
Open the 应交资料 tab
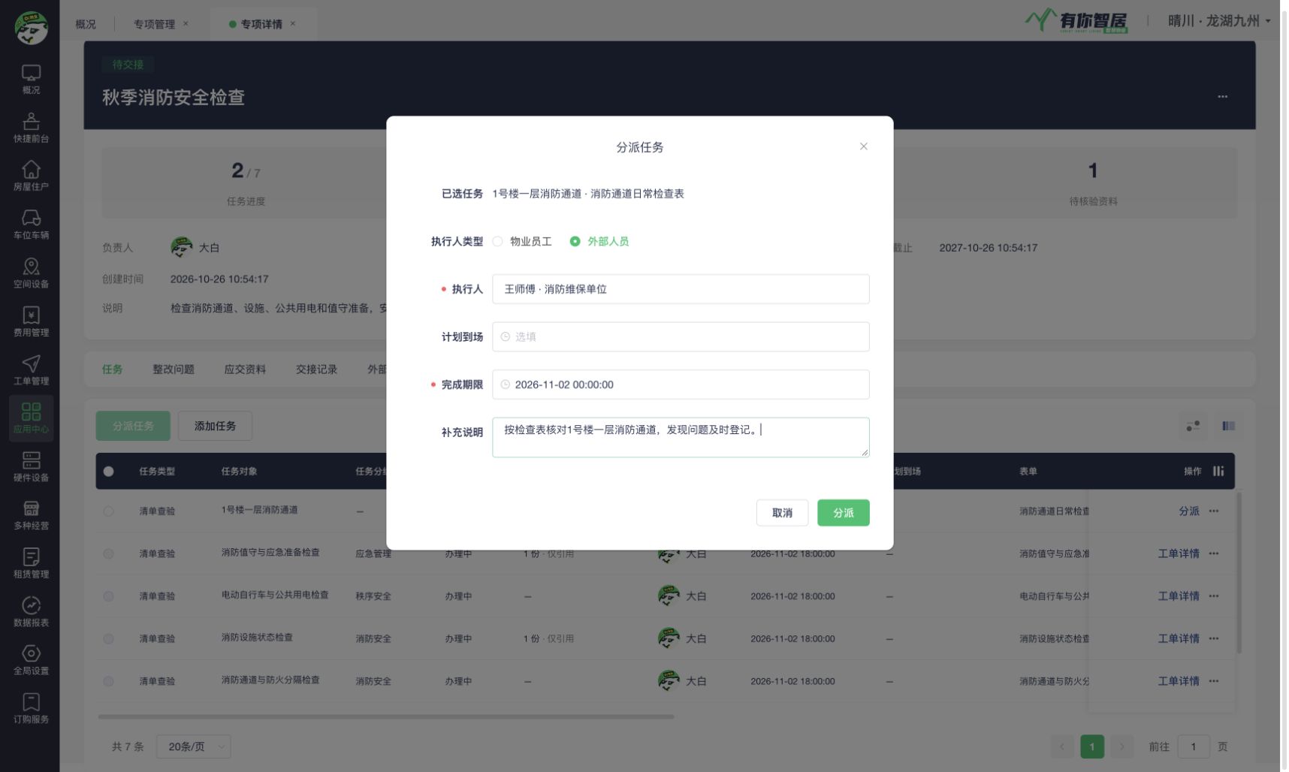pos(245,369)
